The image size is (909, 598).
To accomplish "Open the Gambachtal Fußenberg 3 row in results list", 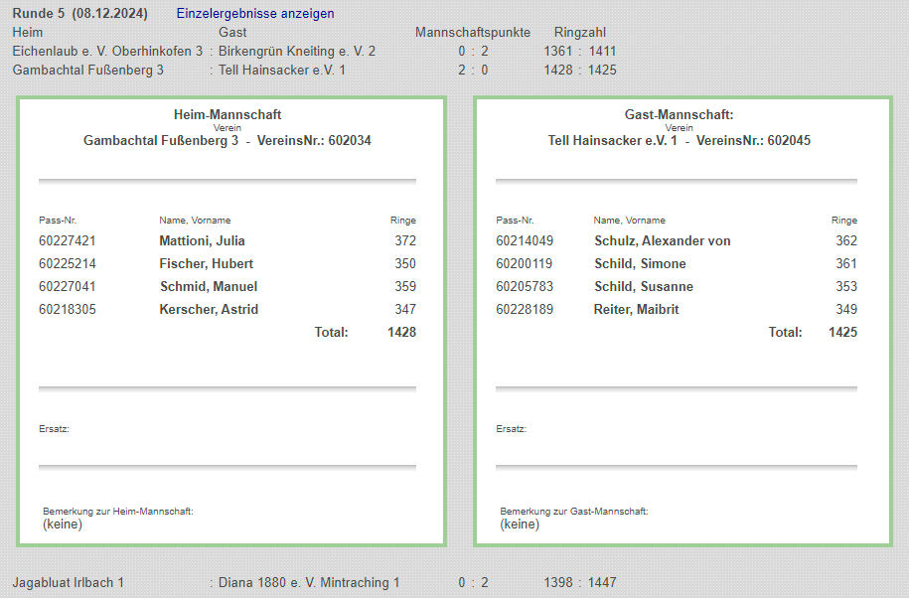I will pos(87,70).
